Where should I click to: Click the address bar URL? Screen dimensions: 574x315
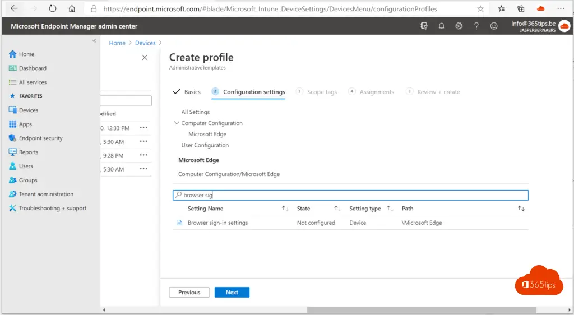click(x=270, y=9)
